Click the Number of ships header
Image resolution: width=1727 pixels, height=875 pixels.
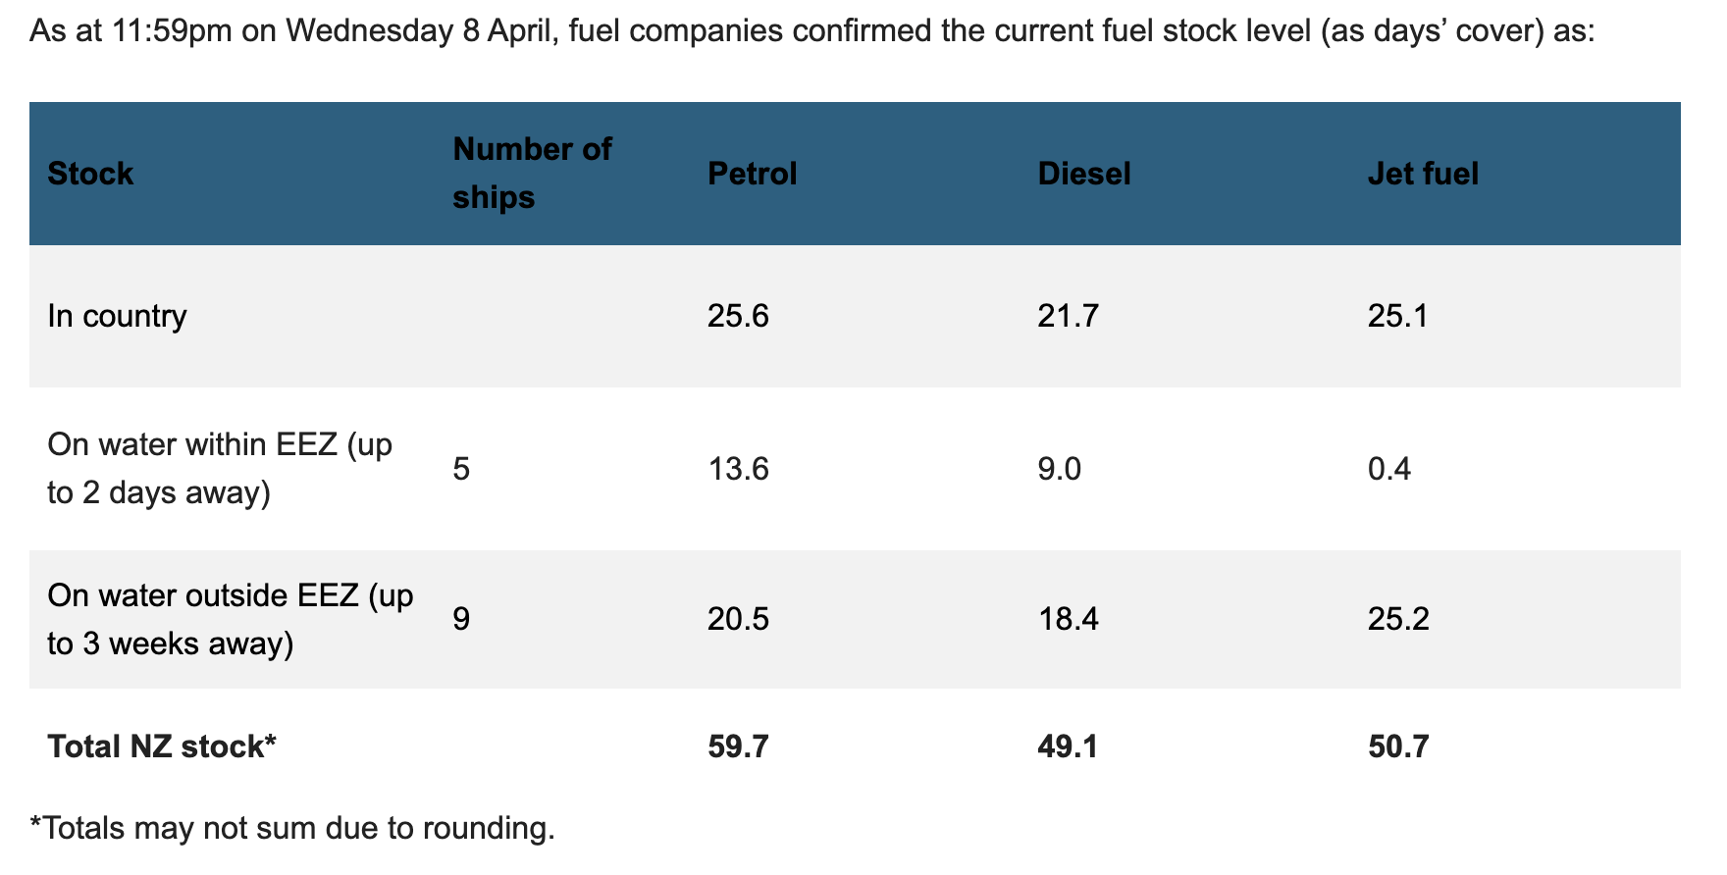(532, 173)
